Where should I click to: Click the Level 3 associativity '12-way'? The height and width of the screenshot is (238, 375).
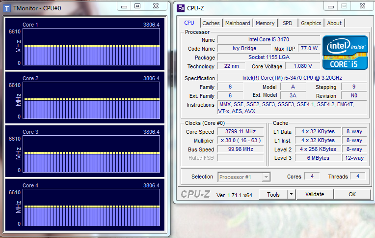[354, 158]
